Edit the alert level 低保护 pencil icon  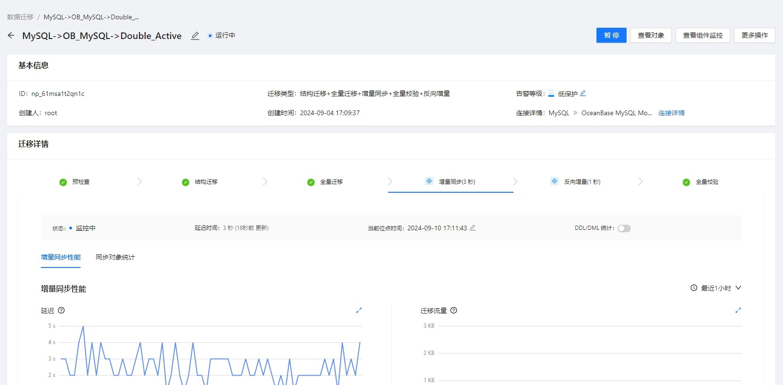(x=583, y=93)
